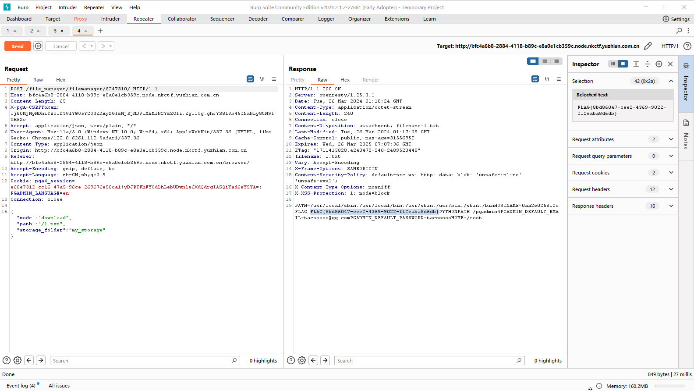
Task: Close the Inspector panel
Action: 670,64
